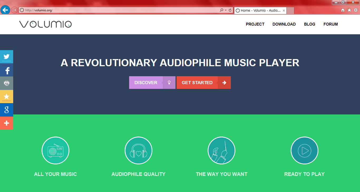Open the address bar autocomplete dropdown arrow

[x=226, y=10]
